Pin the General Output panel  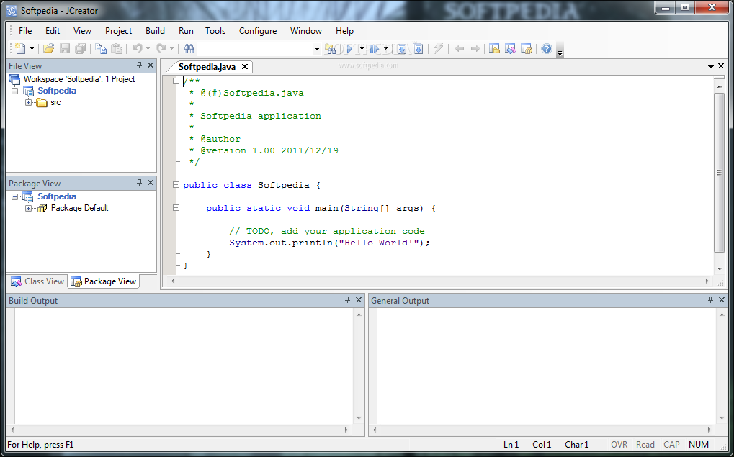pos(711,300)
